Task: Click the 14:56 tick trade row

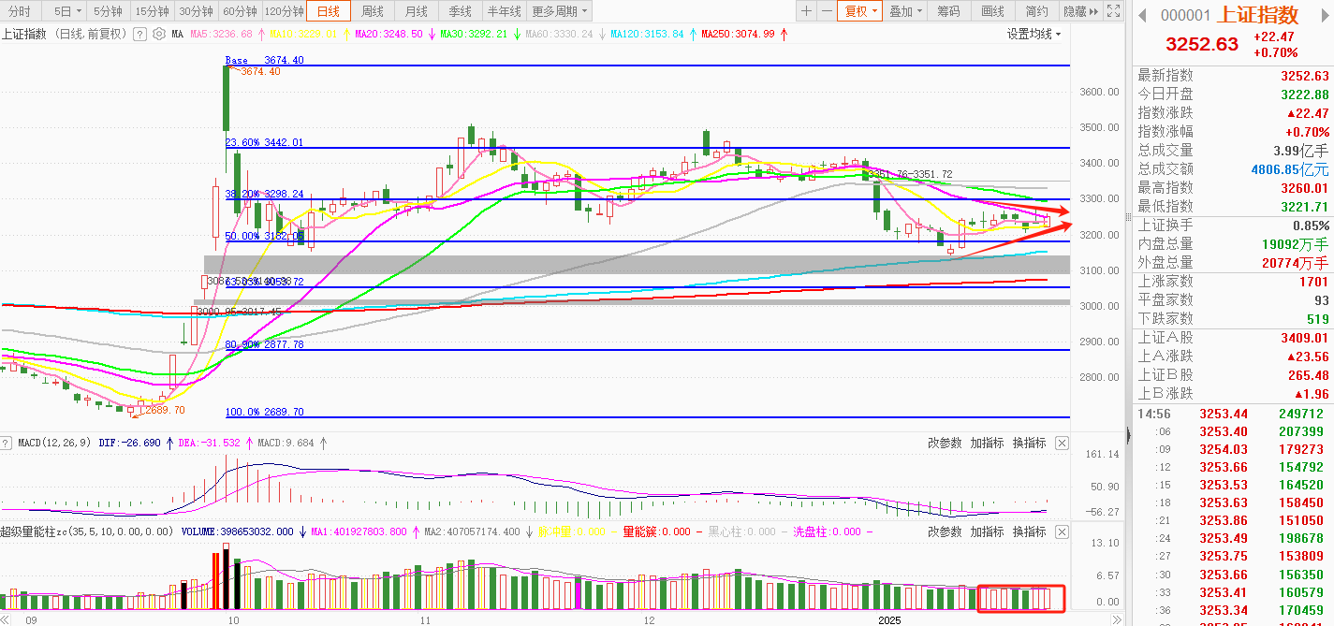Action: pos(1233,414)
